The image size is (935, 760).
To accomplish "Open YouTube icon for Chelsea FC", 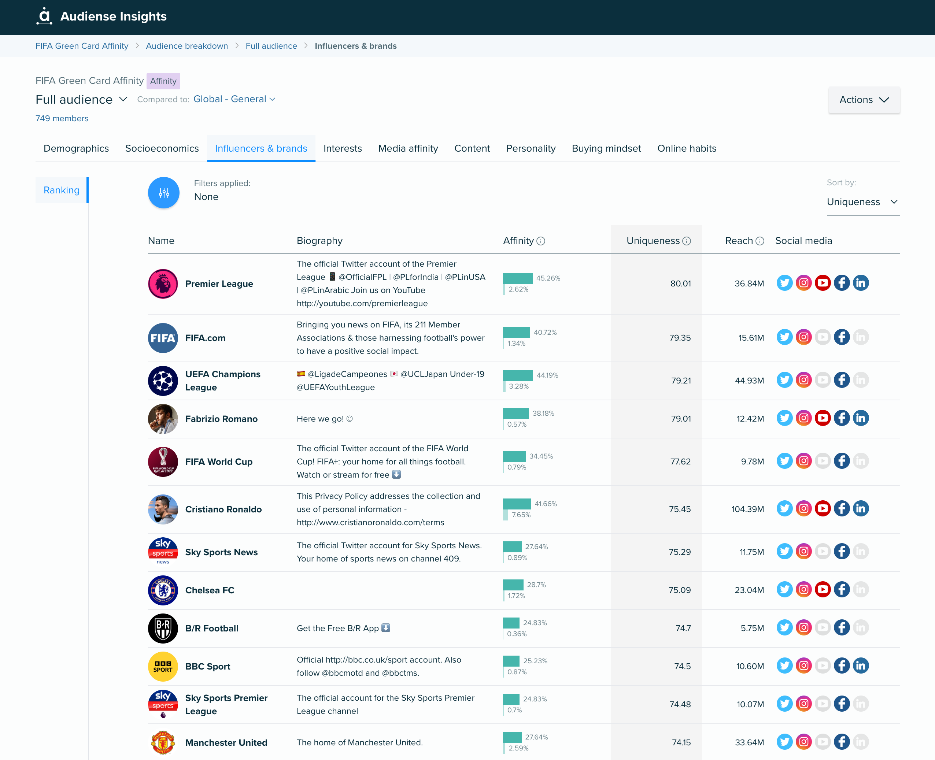I will [x=823, y=589].
